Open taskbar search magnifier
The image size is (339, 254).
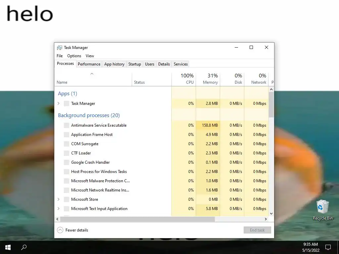(x=24, y=247)
